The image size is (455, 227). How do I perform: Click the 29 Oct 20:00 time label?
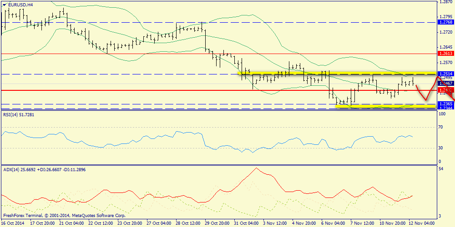217,223
